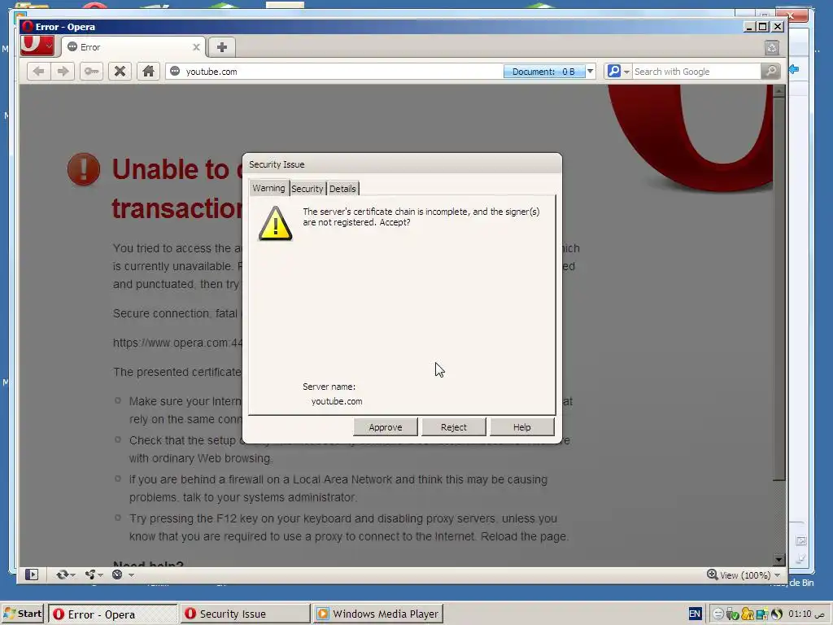Select the Error tab in Opera
The width and height of the screenshot is (833, 625).
click(x=133, y=47)
